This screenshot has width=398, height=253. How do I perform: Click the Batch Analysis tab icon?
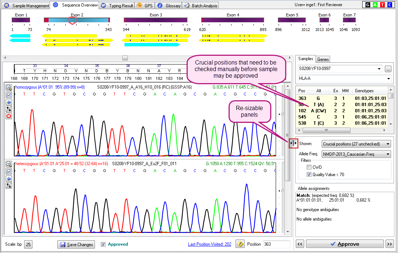pyautogui.click(x=187, y=5)
